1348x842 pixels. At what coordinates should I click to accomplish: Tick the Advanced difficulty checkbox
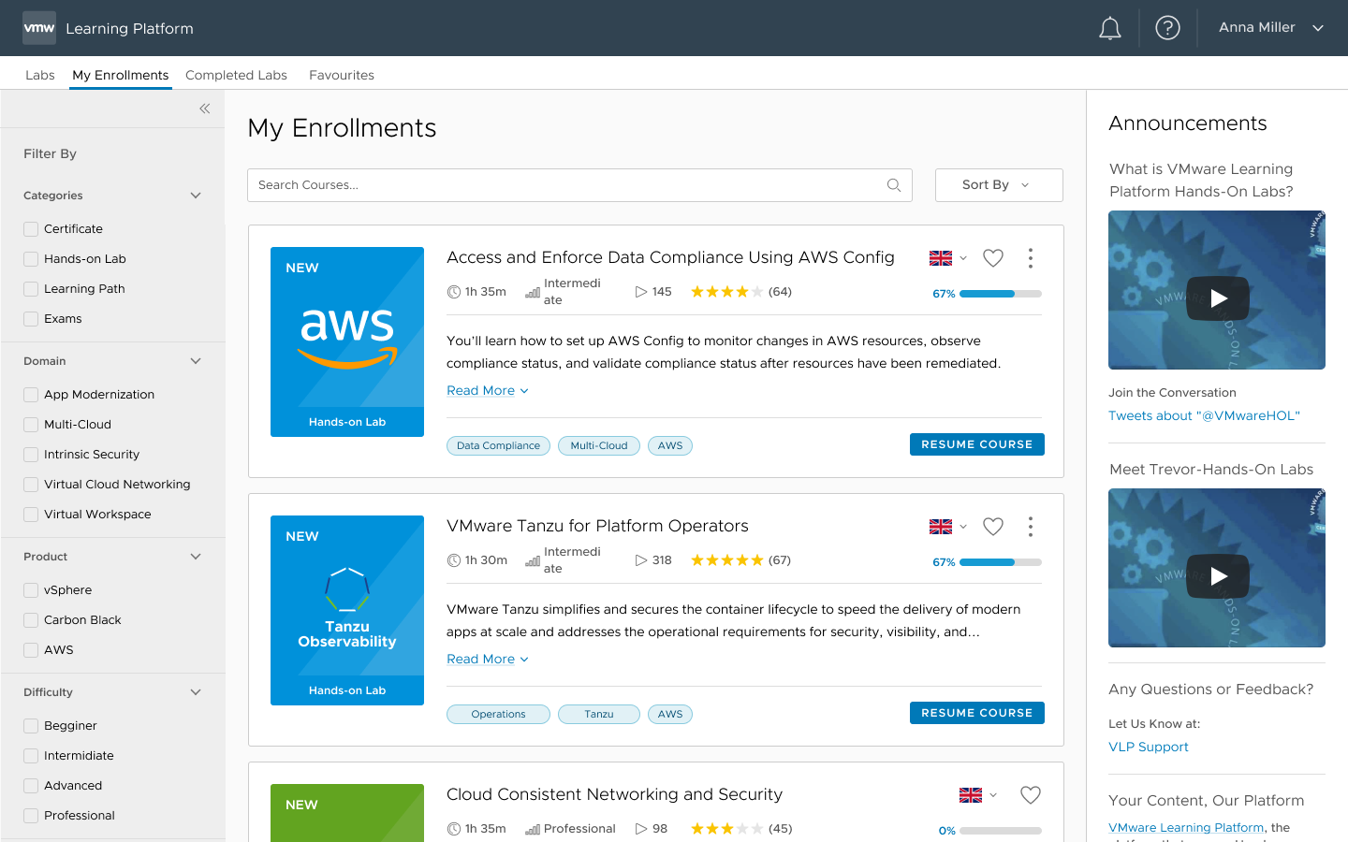click(32, 786)
